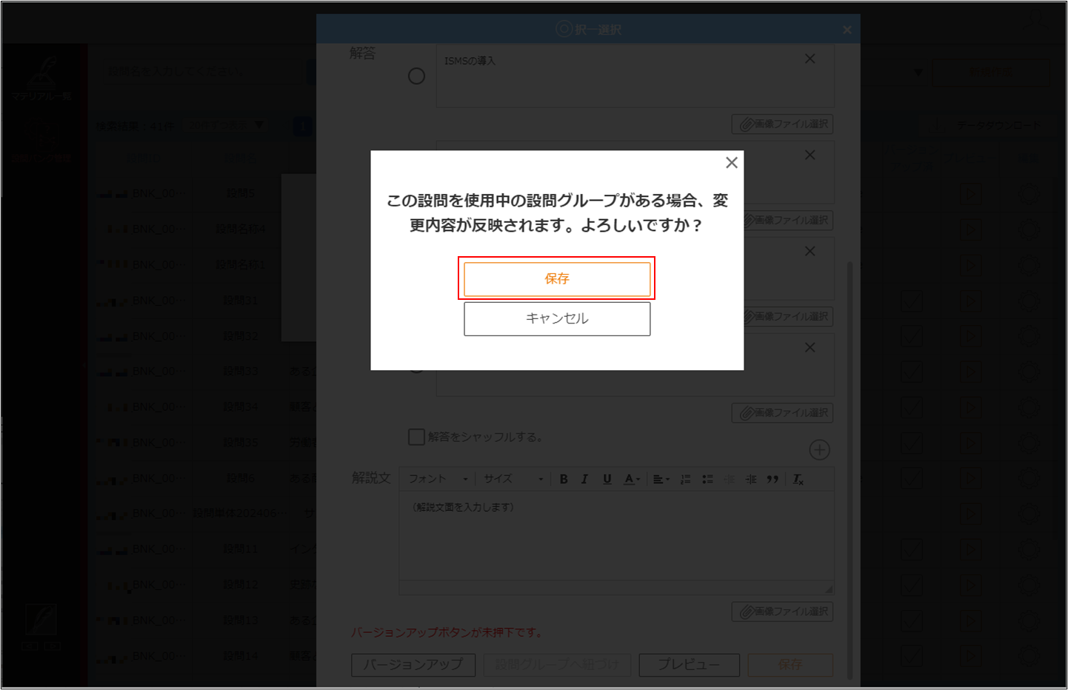Click the play preview icon in 設問5 row
The width and height of the screenshot is (1068, 690).
970,194
